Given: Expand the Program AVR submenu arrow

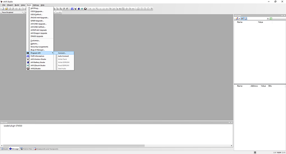Looking at the screenshot, I should [x=52, y=53].
